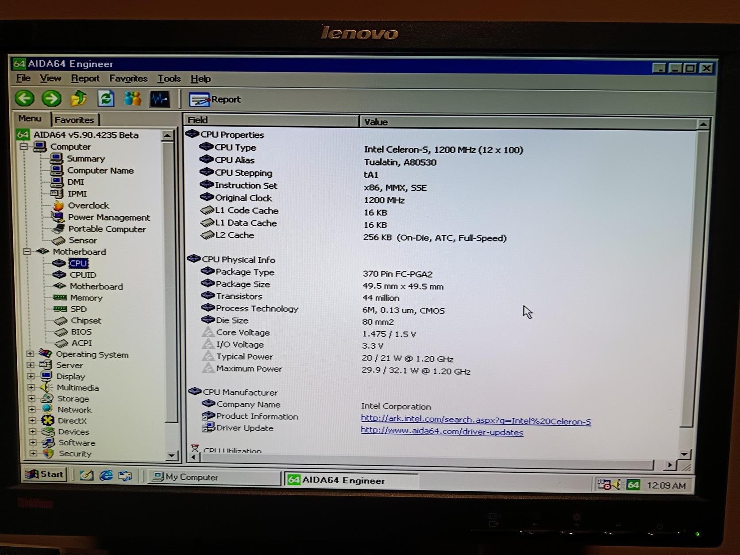Select the Power Management tree item
This screenshot has height=555, width=740.
click(109, 217)
